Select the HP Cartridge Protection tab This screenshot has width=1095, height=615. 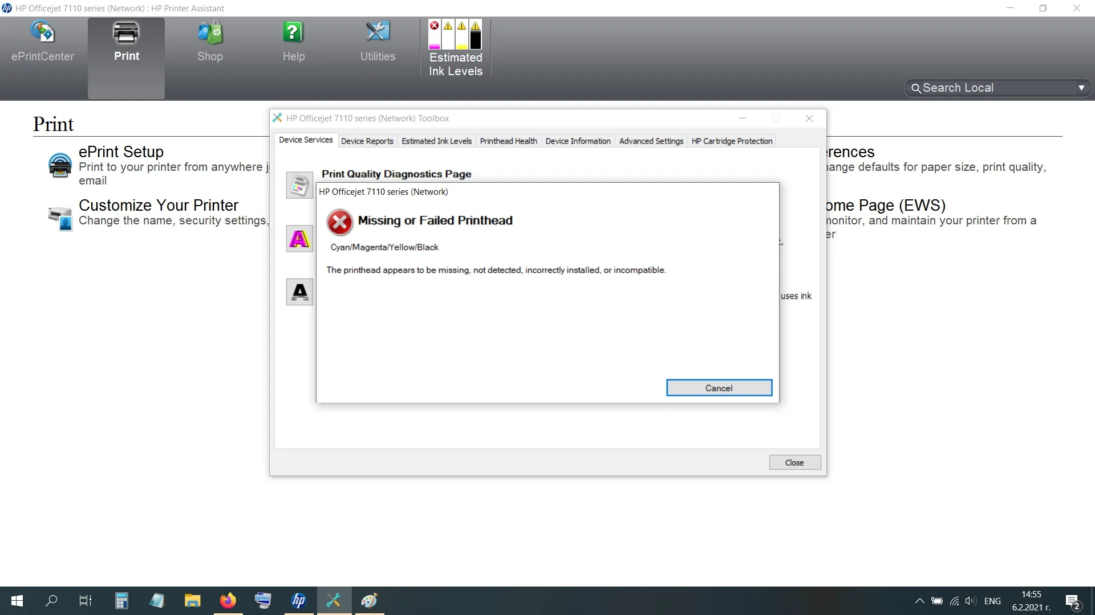[732, 141]
